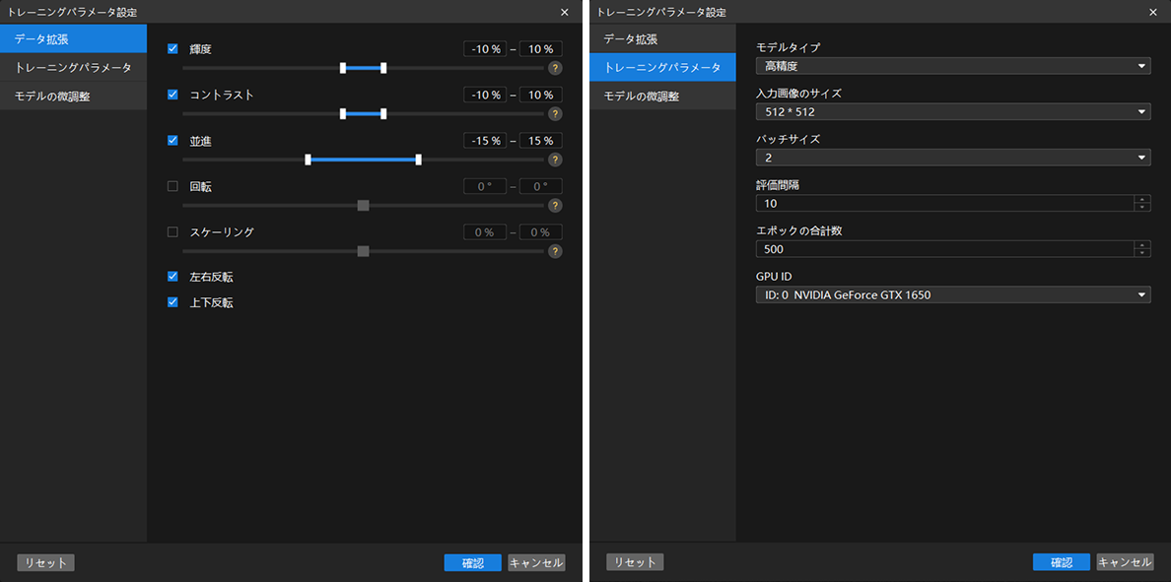Uncheck the 並進 checkbox

[172, 140]
